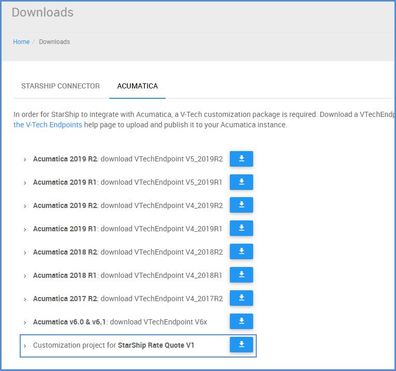Expand details for VTechEndpoint V4_2019R2
This screenshot has width=396, height=371.
pyautogui.click(x=25, y=206)
